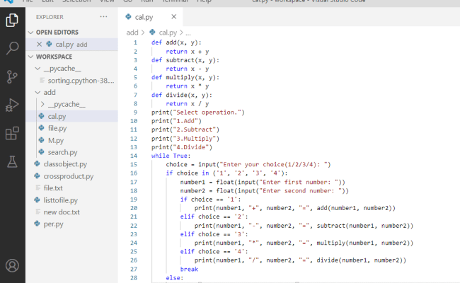Viewport: 460px width, 283px height.
Task: Open the Run and Debug view
Action: coord(12,105)
